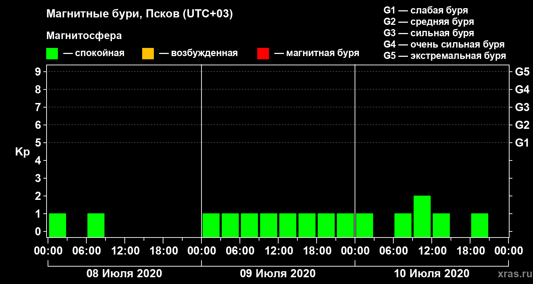Image resolution: width=533 pixels, height=284 pixels.
Task: Click the 'G1' right axis label
Action: tap(522, 143)
